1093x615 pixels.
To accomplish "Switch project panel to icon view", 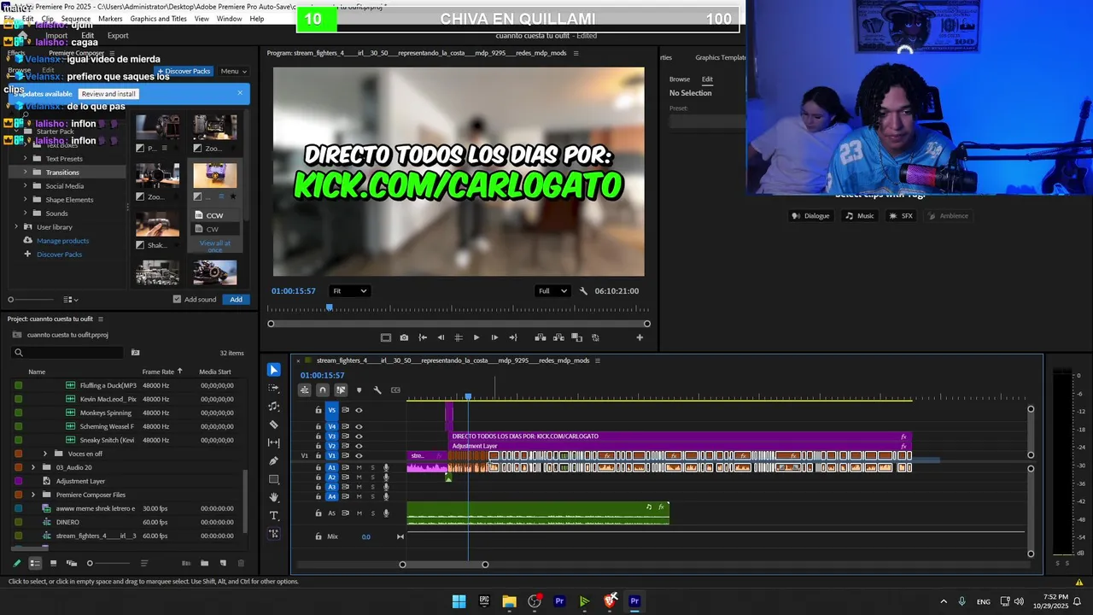I will tap(53, 563).
